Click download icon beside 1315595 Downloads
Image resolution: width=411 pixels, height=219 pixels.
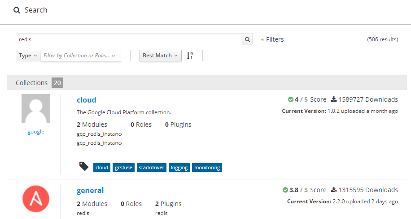click(334, 190)
